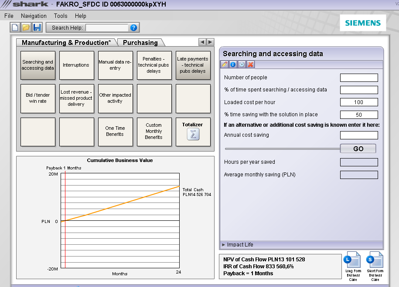This screenshot has width=399, height=287.
Task: Click the 'Cumulative Business Value' chart title
Action: point(120,160)
